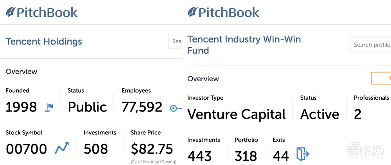Image resolution: width=391 pixels, height=165 pixels.
Task: Open the Tencent Holdings profile title
Action: pos(44,41)
